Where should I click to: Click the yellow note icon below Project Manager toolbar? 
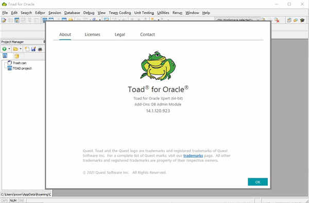[17, 56]
